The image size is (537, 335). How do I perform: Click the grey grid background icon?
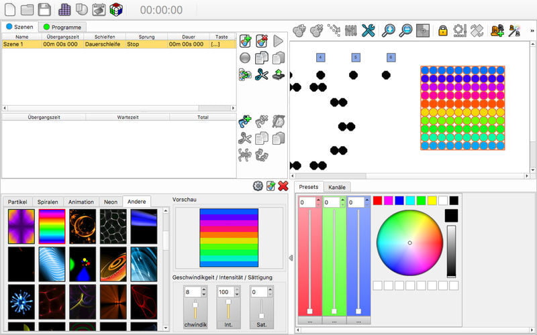click(423, 31)
